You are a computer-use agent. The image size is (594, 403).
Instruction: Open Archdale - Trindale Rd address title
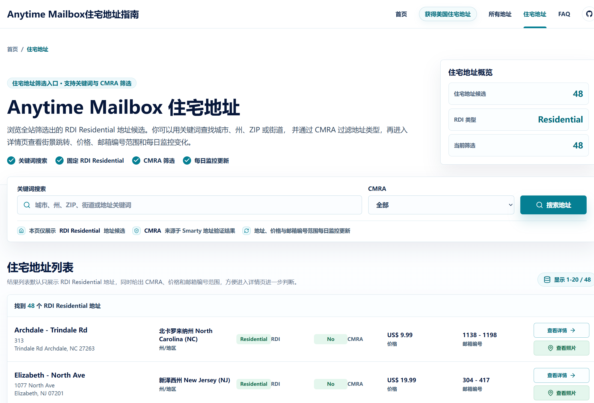click(51, 330)
